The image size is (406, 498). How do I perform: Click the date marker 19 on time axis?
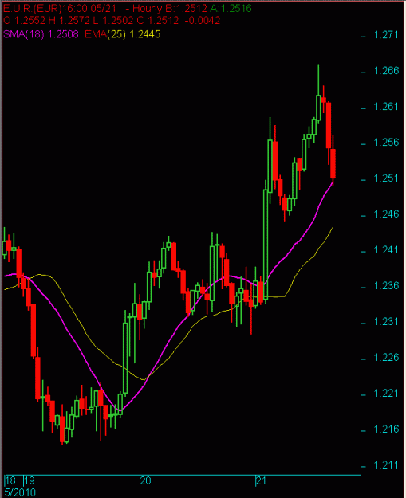tap(30, 480)
